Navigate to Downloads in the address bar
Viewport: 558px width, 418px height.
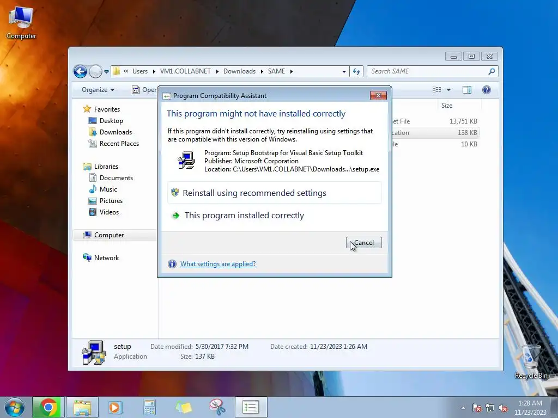[240, 71]
